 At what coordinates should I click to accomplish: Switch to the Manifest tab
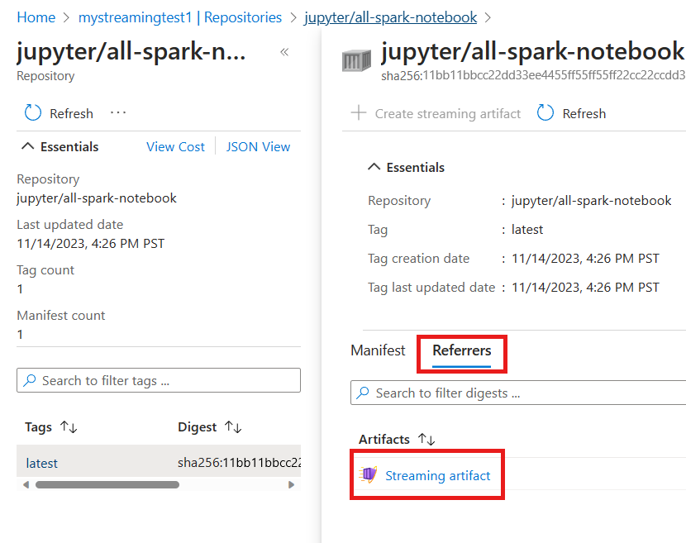tap(378, 350)
